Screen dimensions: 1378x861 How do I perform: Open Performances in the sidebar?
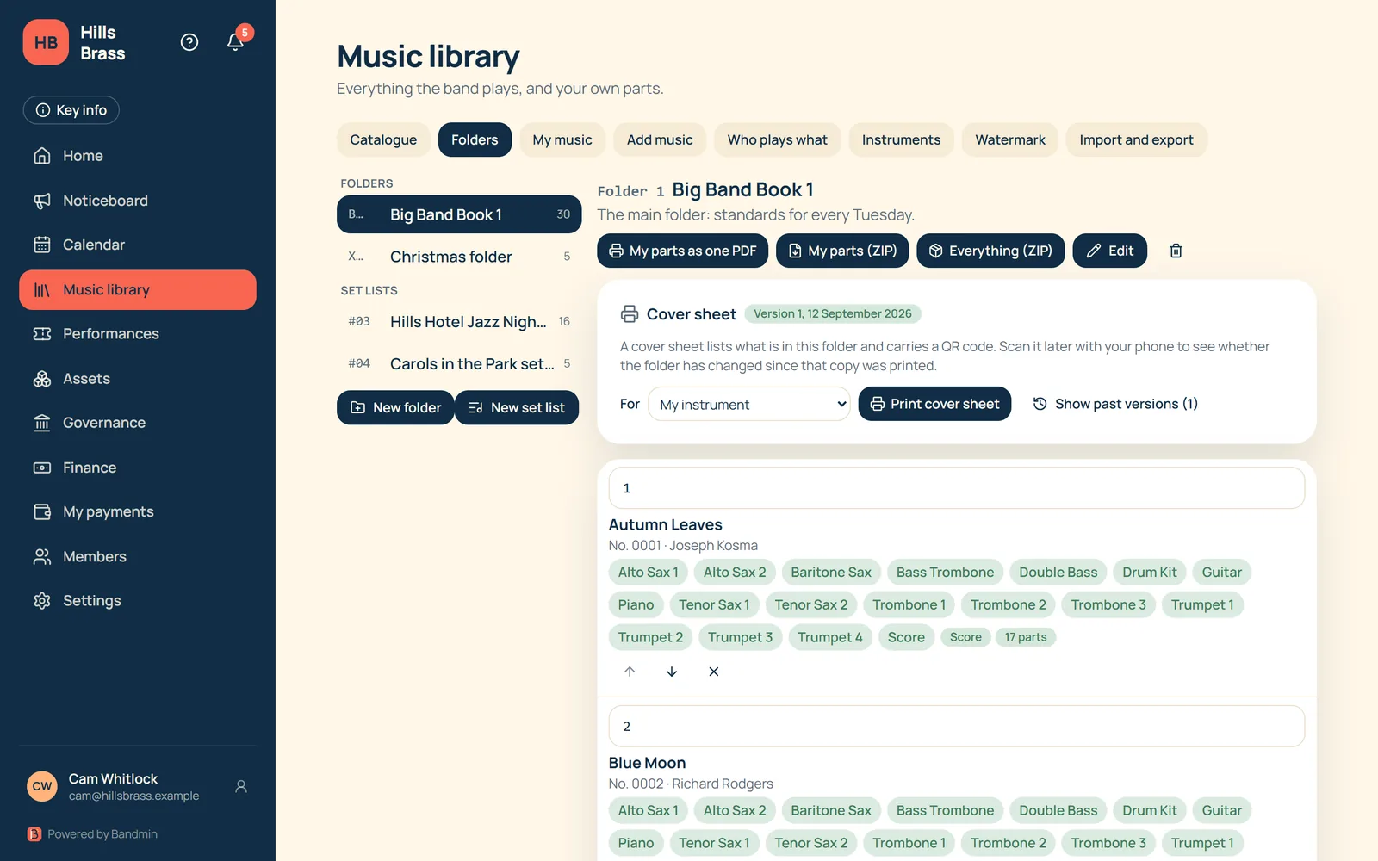pyautogui.click(x=138, y=334)
